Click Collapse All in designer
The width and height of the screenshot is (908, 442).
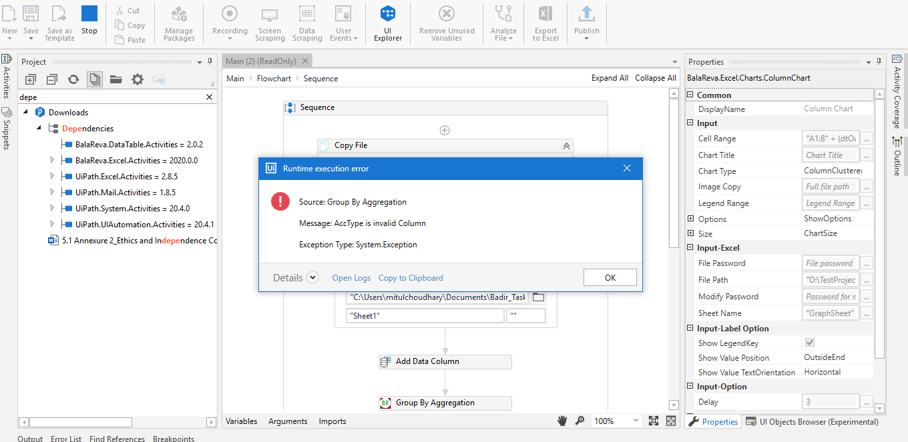[656, 78]
